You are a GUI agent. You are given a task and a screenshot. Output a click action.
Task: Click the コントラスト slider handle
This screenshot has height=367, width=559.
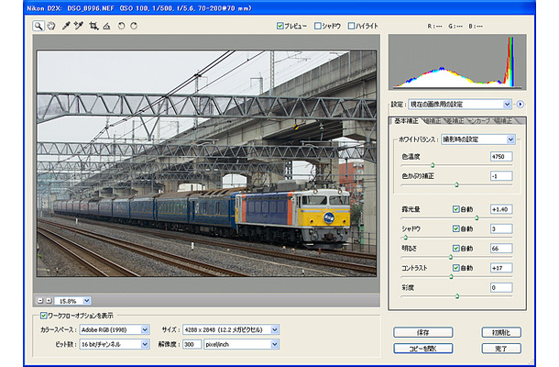tap(451, 276)
